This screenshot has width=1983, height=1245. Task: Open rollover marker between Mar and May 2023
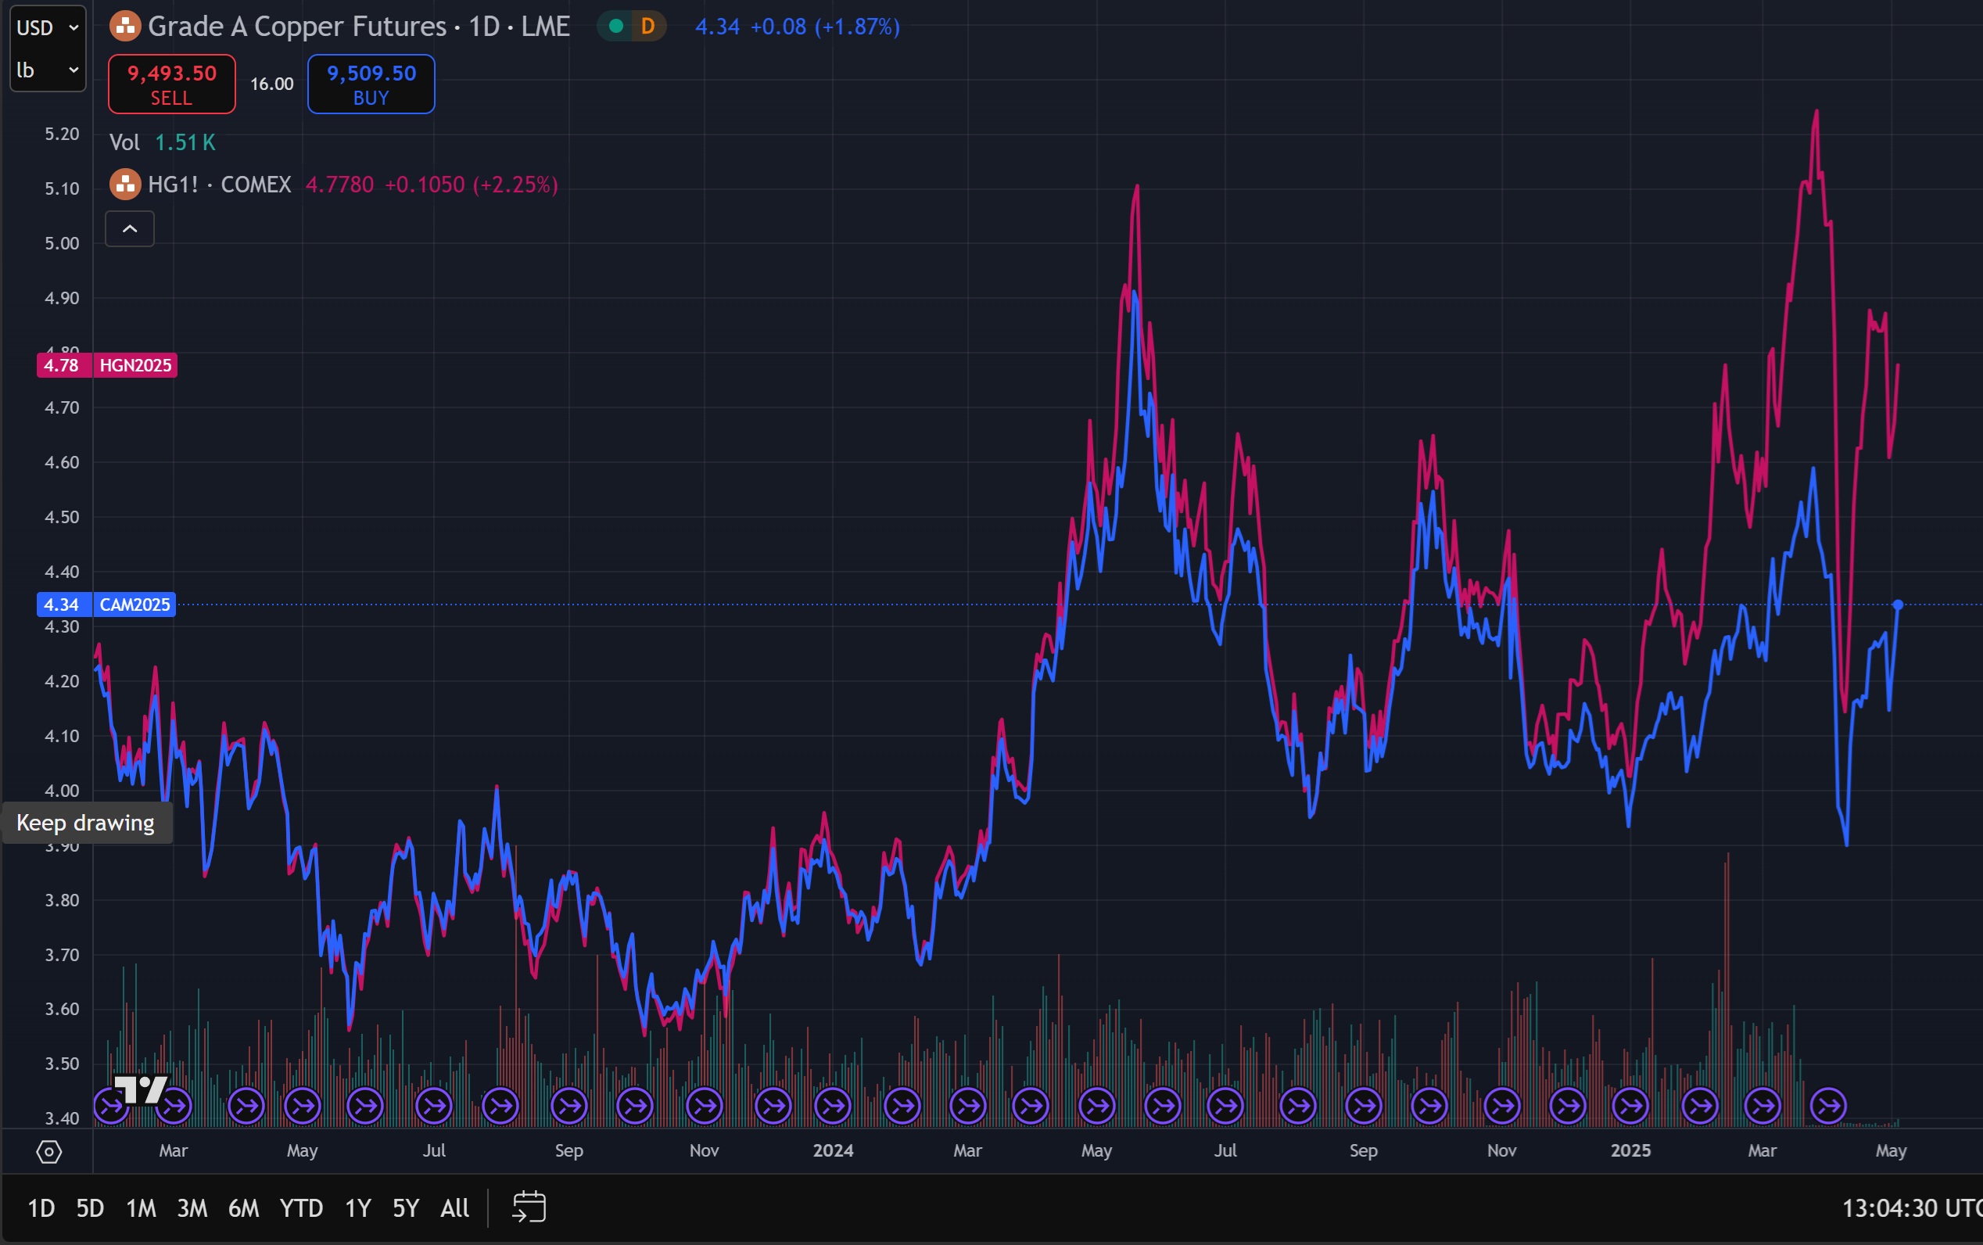246,1106
